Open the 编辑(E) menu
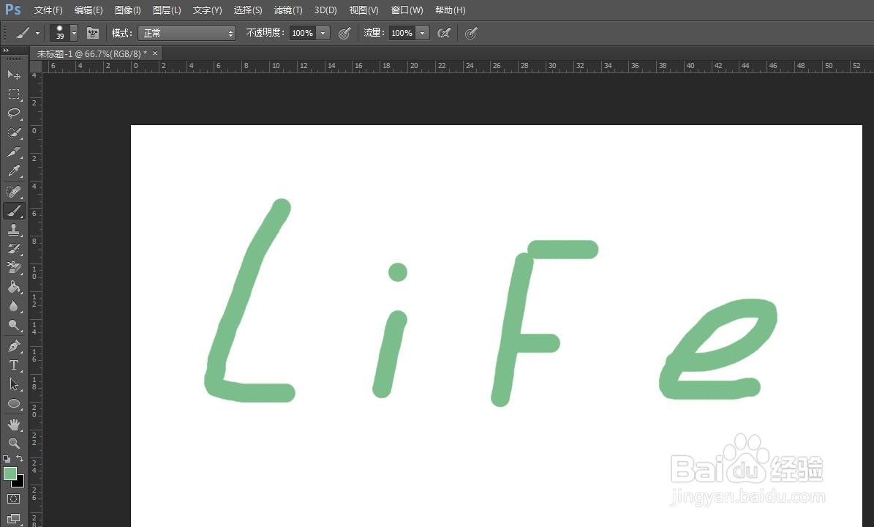The image size is (874, 527). tap(88, 10)
